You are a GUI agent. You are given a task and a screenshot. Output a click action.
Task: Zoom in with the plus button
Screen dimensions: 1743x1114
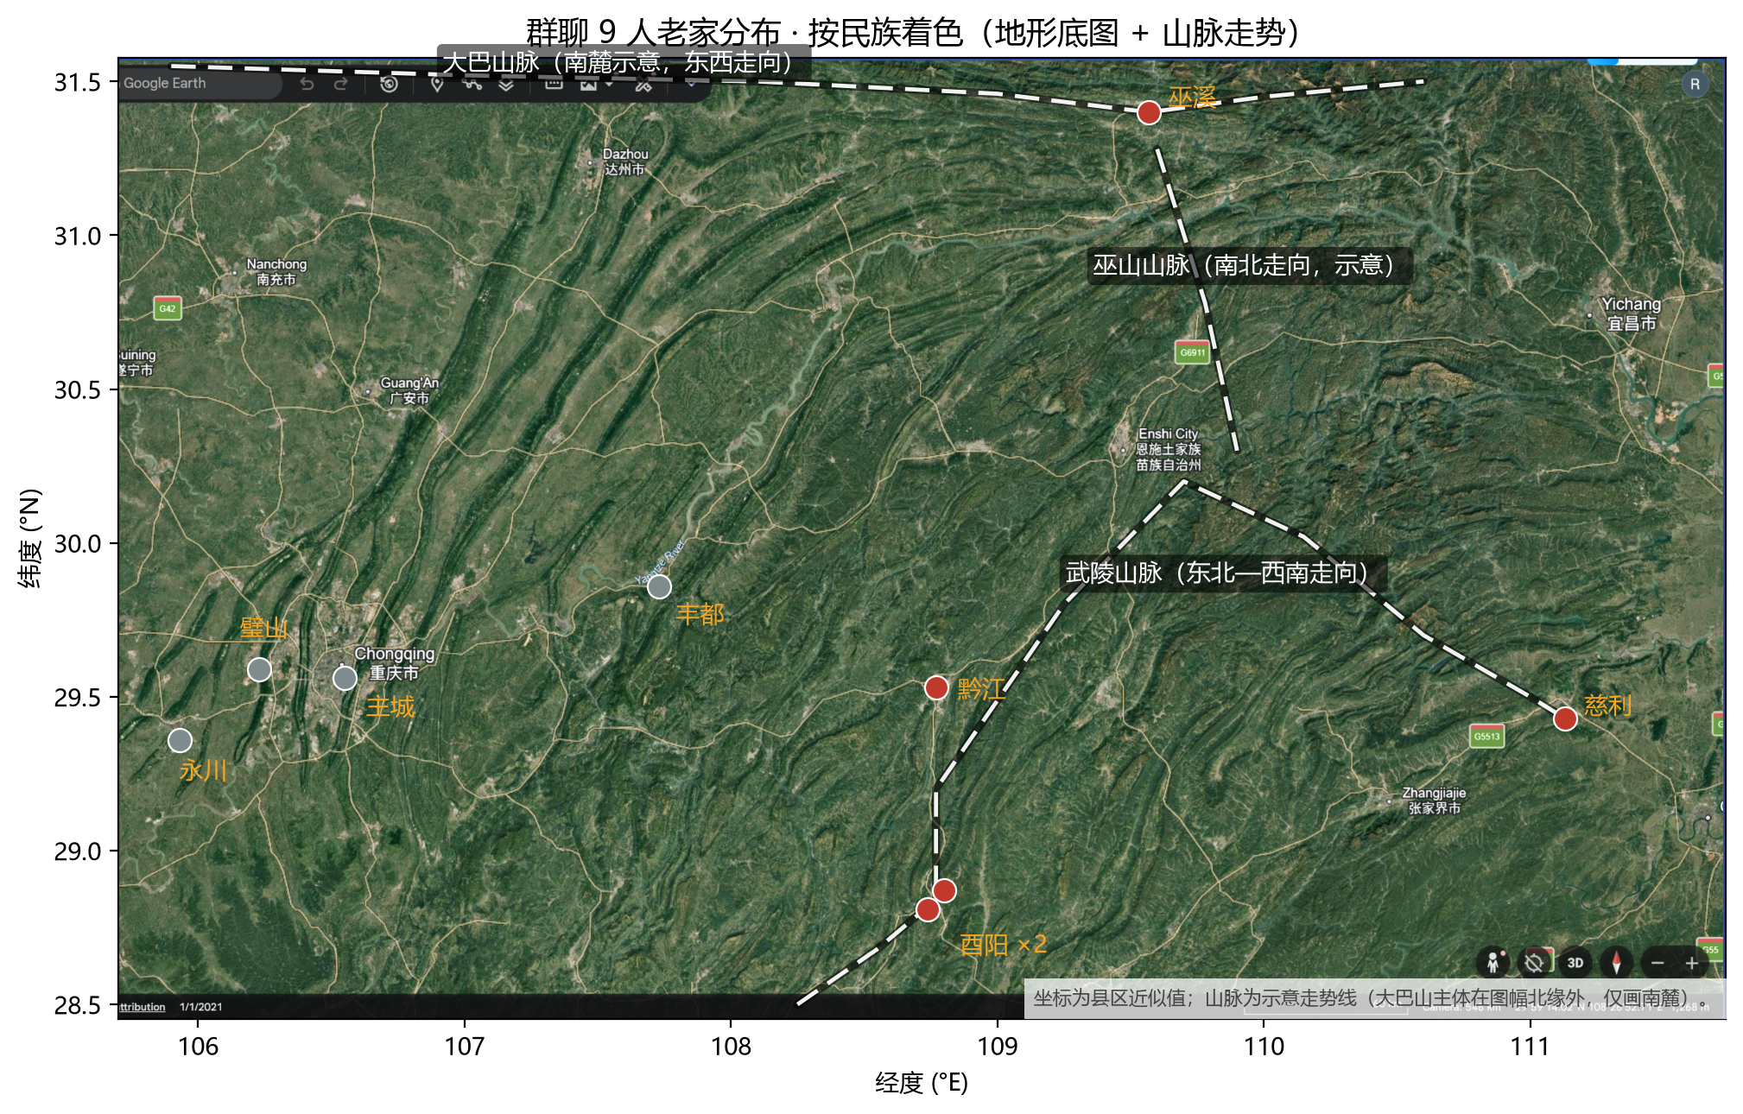coord(1691,962)
